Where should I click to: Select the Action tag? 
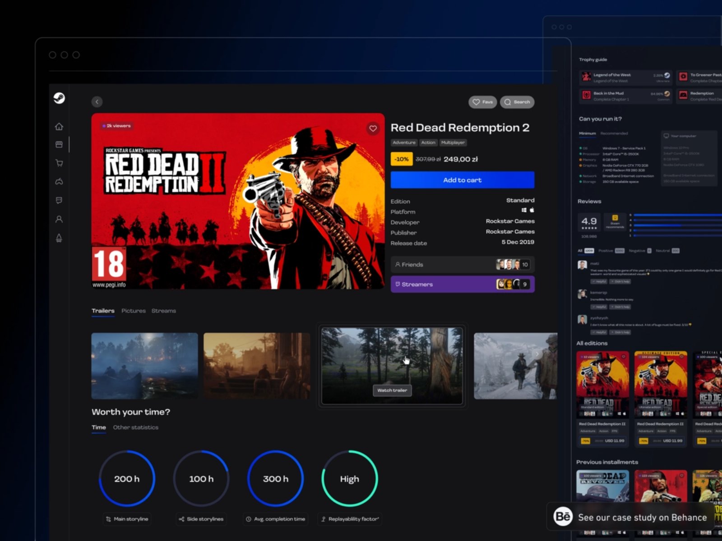(428, 142)
